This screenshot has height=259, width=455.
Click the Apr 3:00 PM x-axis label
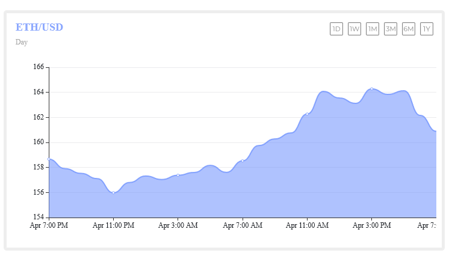click(x=371, y=226)
